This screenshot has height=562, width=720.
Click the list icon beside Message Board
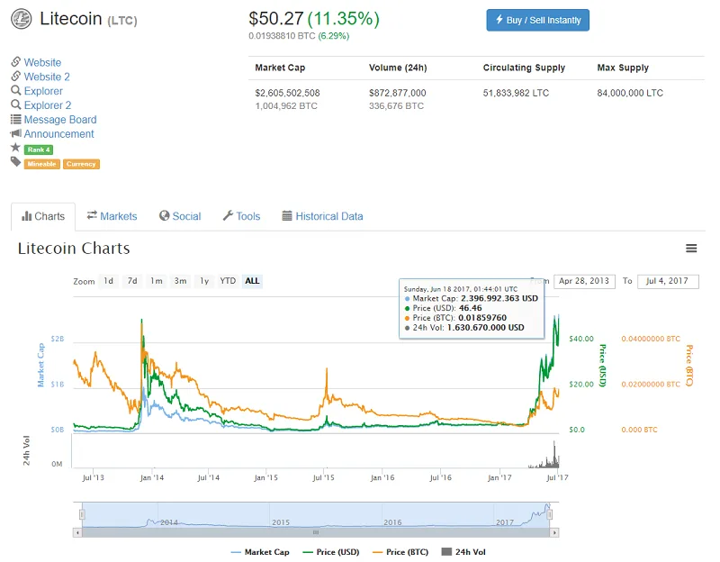pos(16,119)
